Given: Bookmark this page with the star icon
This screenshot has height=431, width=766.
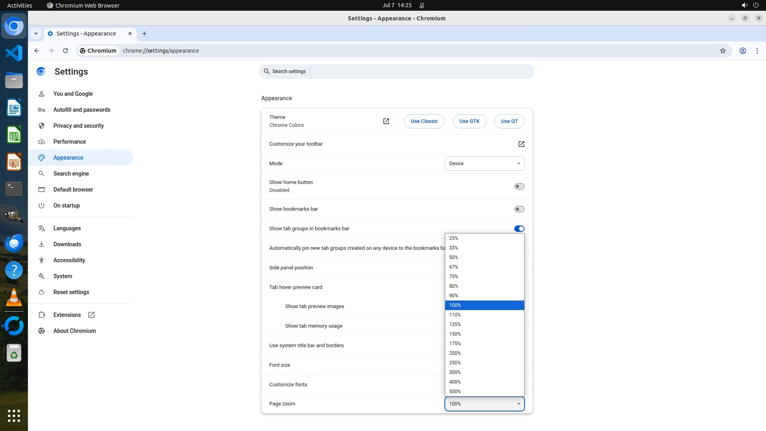Looking at the screenshot, I should point(723,51).
